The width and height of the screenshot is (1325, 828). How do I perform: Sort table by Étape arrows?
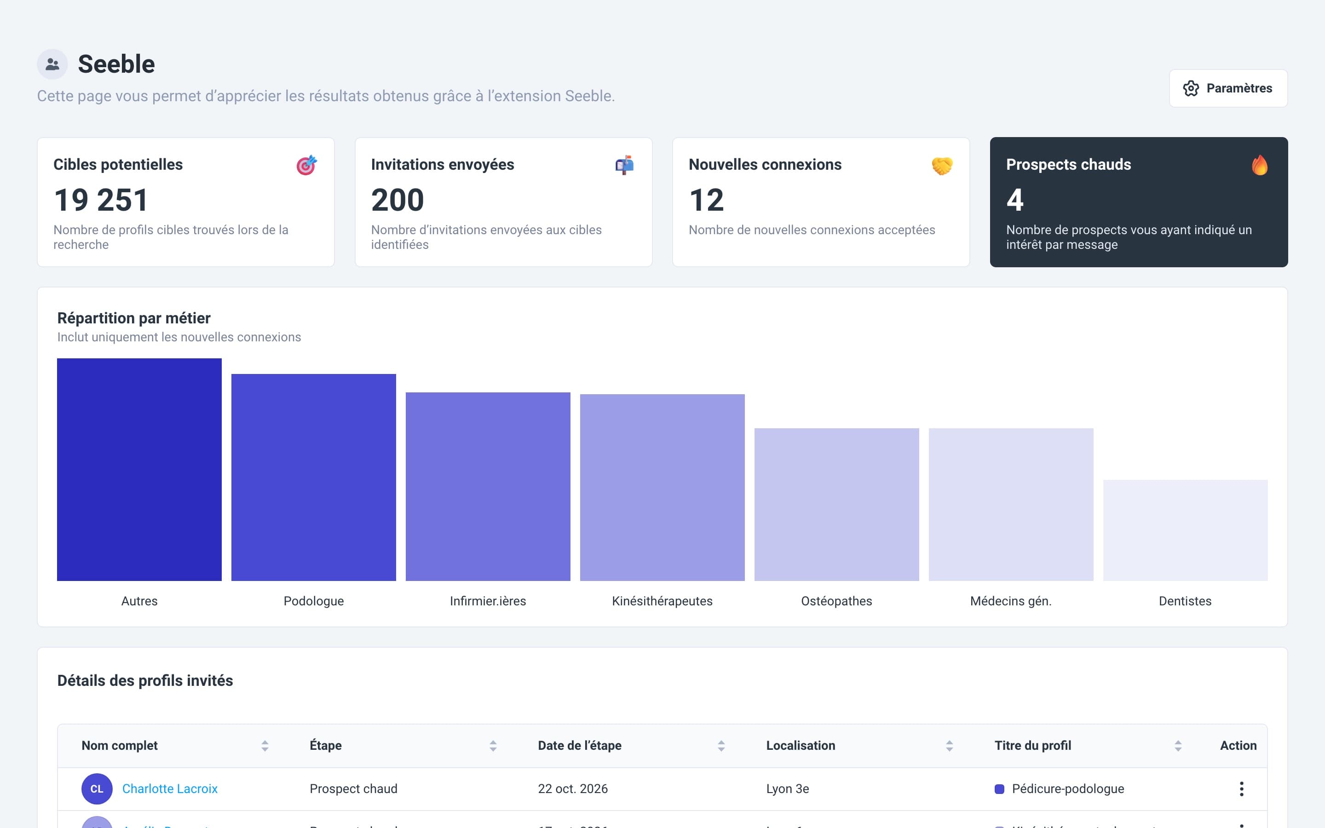pyautogui.click(x=493, y=746)
